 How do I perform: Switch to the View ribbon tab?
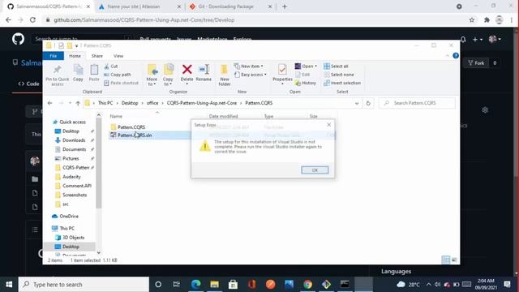point(118,56)
